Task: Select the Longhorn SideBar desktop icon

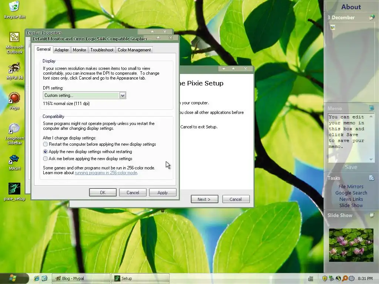Action: pos(14,134)
